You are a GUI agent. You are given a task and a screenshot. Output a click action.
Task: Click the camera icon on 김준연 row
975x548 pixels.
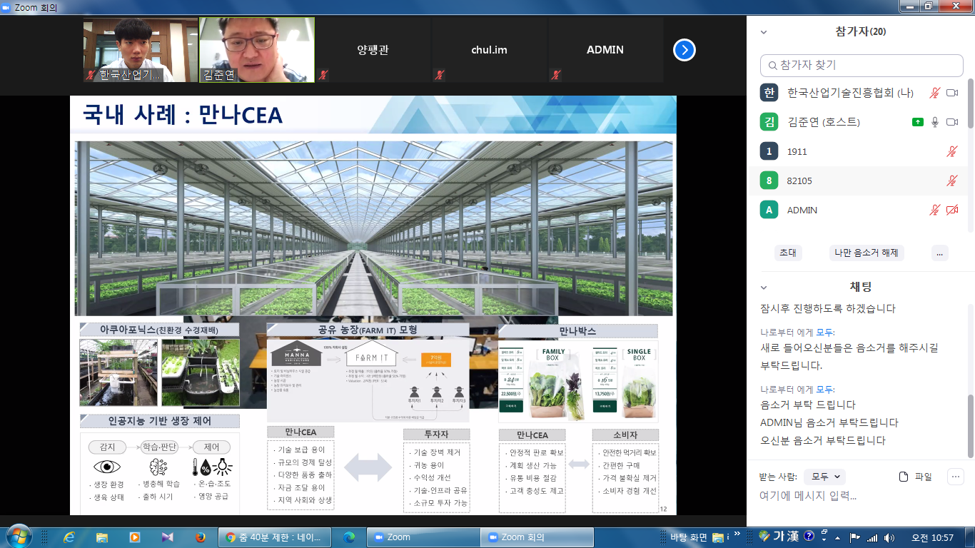(951, 122)
